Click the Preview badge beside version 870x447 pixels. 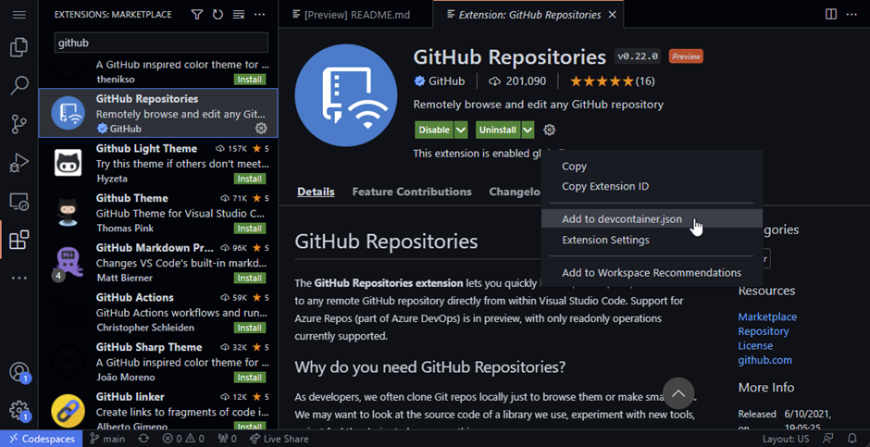pos(687,56)
